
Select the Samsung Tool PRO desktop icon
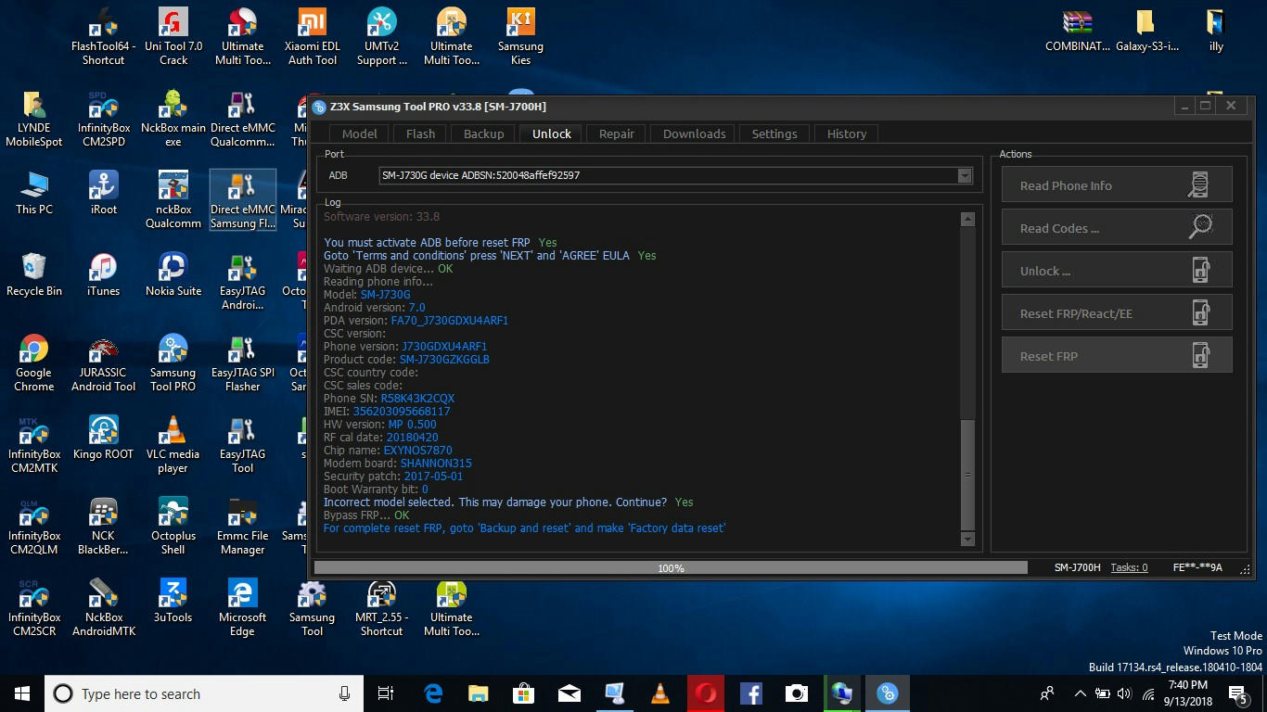point(173,363)
